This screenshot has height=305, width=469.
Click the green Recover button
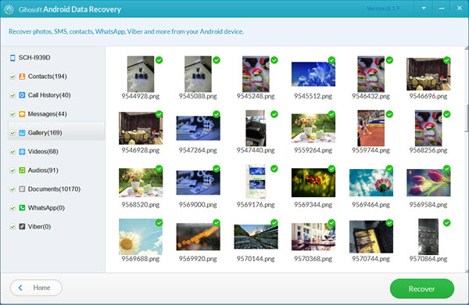click(422, 289)
